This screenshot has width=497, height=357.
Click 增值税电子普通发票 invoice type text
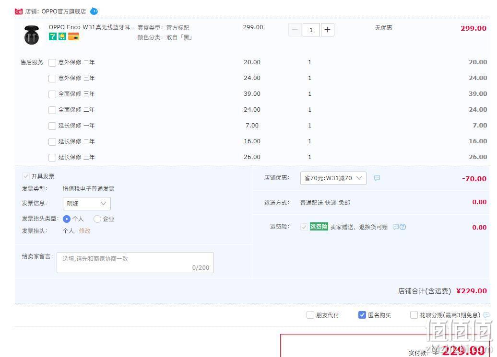click(88, 189)
